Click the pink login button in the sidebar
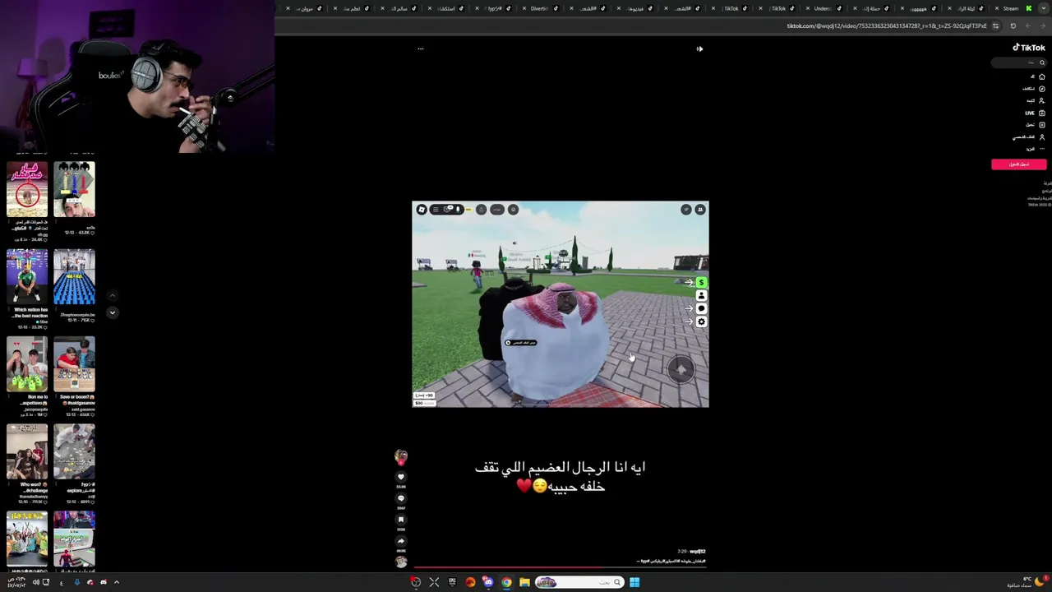 [x=1018, y=164]
